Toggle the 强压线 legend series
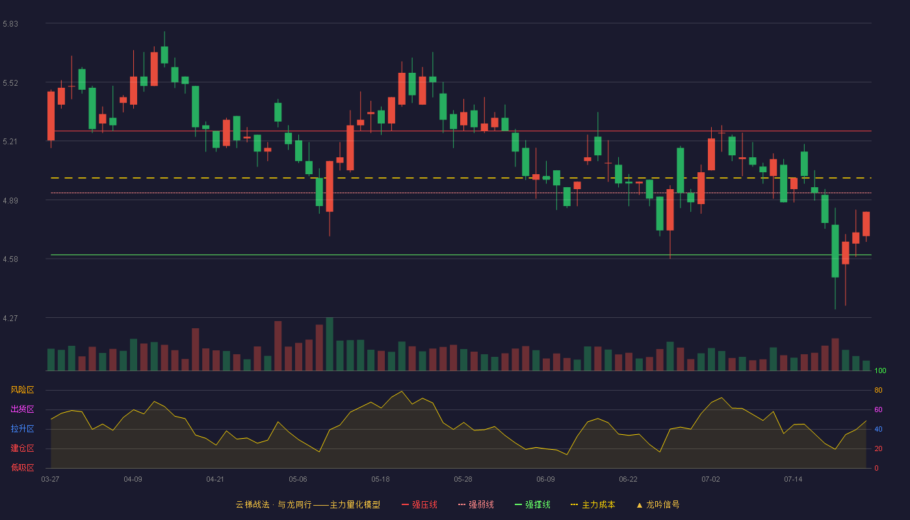The width and height of the screenshot is (910, 520). coord(419,504)
